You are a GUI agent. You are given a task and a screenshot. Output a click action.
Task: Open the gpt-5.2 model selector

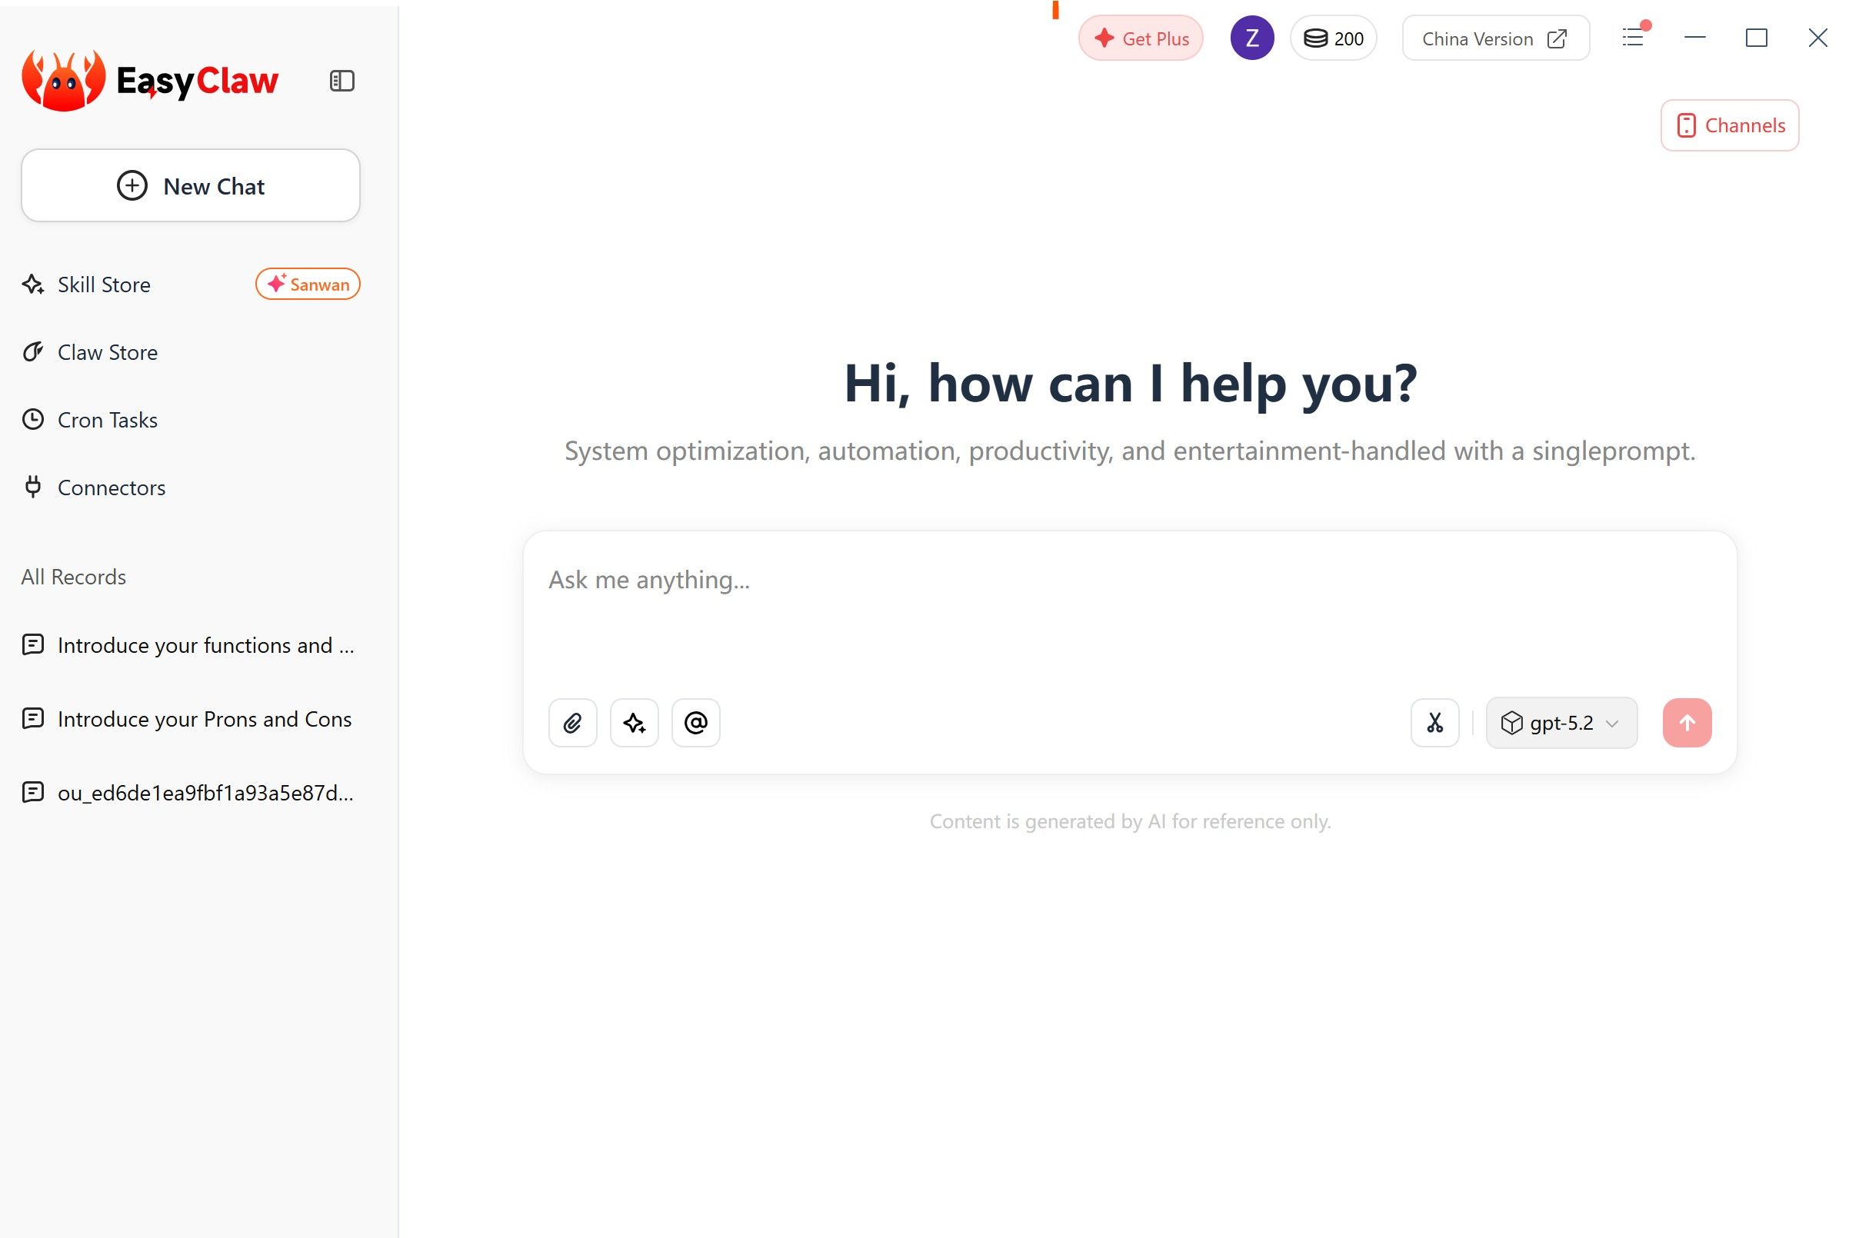click(x=1561, y=723)
